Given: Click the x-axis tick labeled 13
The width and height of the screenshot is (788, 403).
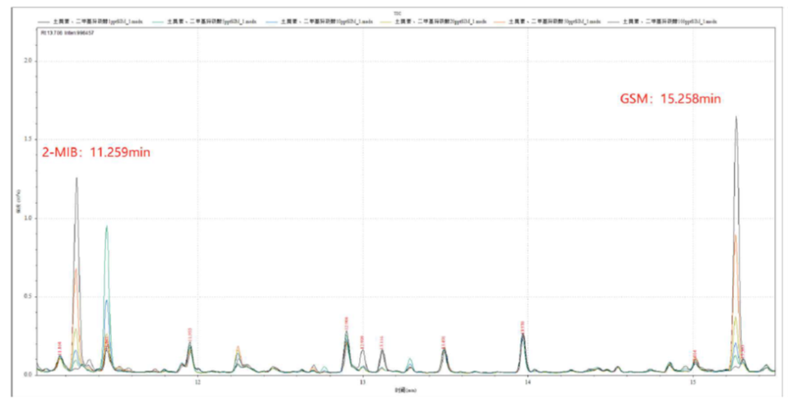Looking at the screenshot, I should tap(363, 382).
